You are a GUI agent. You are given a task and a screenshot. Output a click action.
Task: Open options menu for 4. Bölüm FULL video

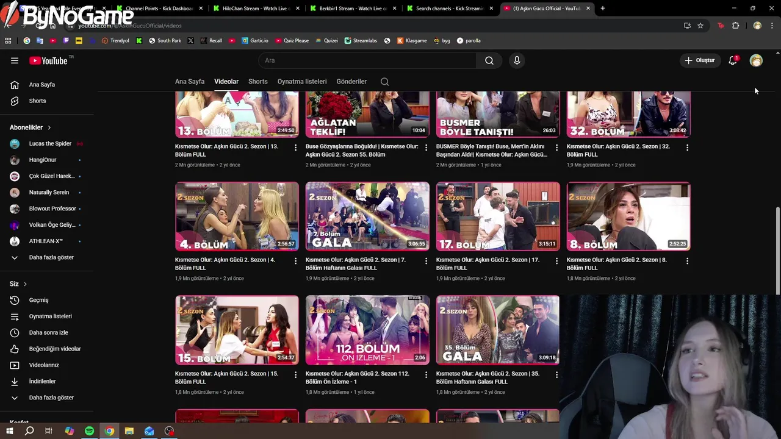[x=296, y=261]
